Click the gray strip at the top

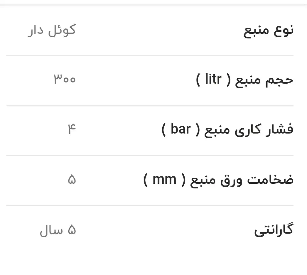click(153, 2)
